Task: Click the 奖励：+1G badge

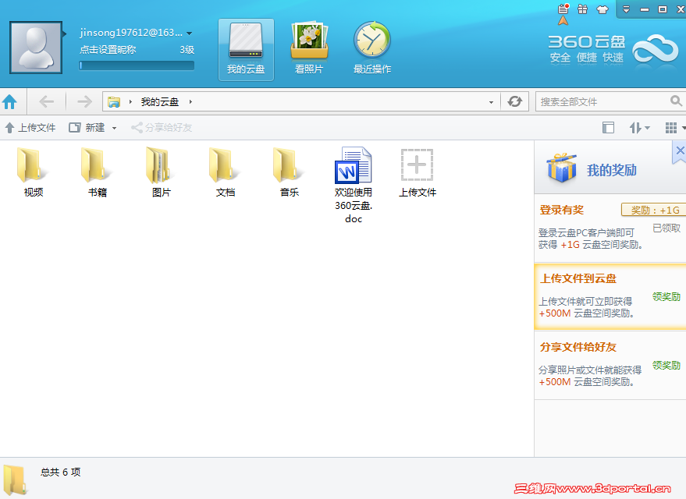Action: 654,210
